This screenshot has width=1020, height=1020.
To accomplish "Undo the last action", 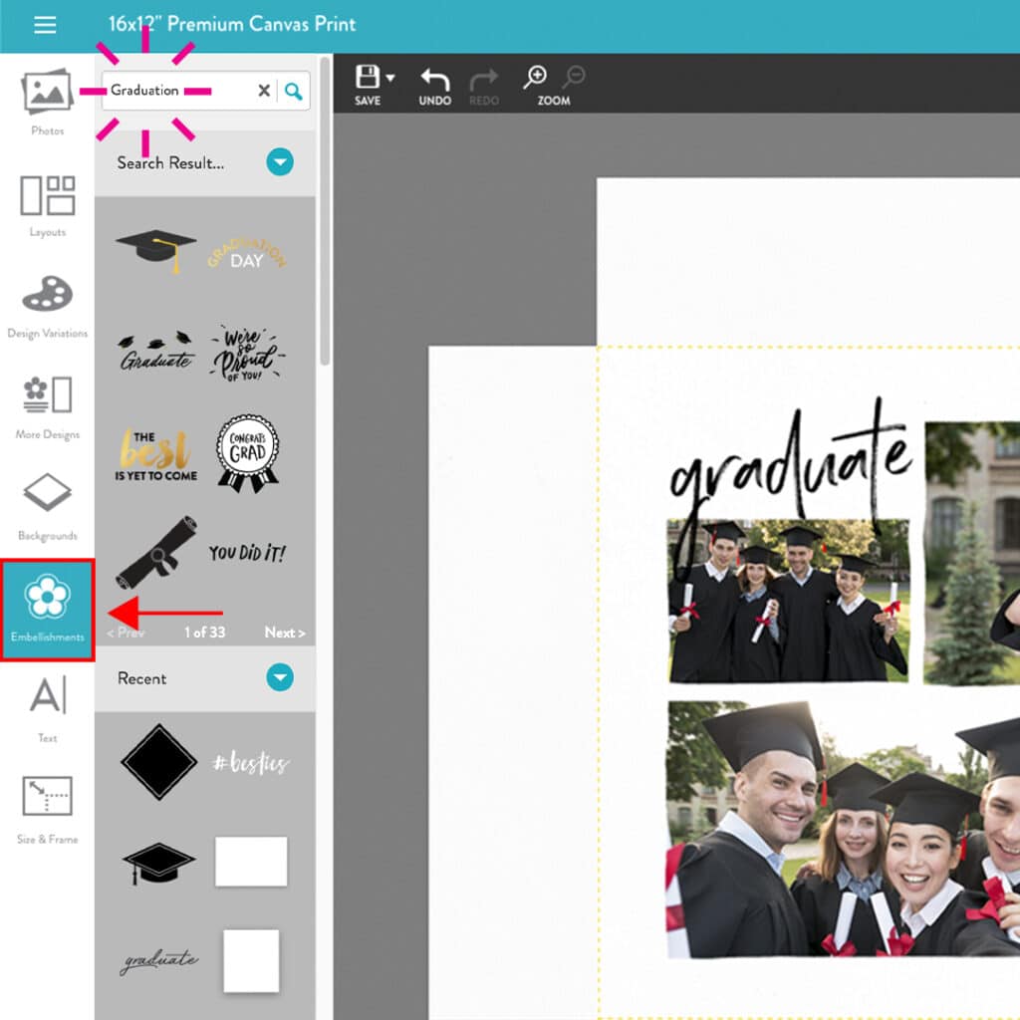I will coord(434,80).
